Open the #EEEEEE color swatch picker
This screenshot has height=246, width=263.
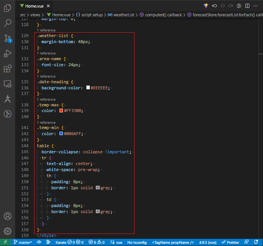[x=88, y=87]
